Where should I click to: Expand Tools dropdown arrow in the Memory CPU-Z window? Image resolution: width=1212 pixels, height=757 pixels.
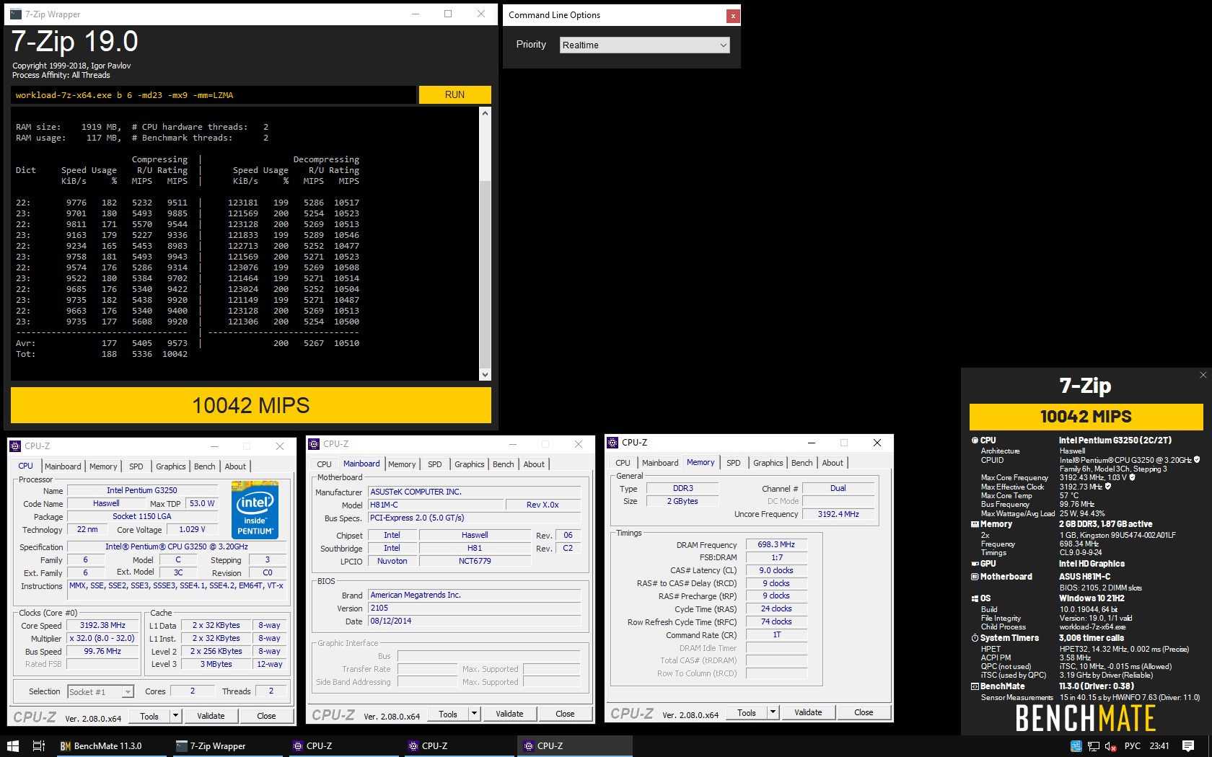pos(773,712)
